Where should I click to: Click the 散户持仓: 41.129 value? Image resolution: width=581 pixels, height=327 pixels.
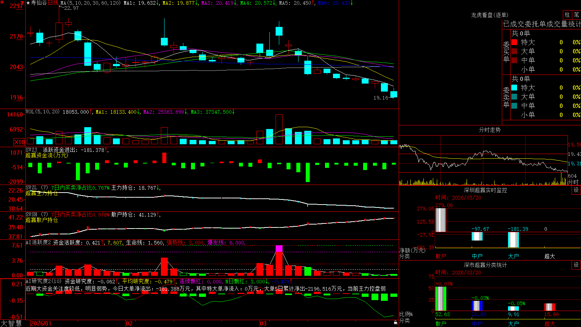(x=135, y=215)
